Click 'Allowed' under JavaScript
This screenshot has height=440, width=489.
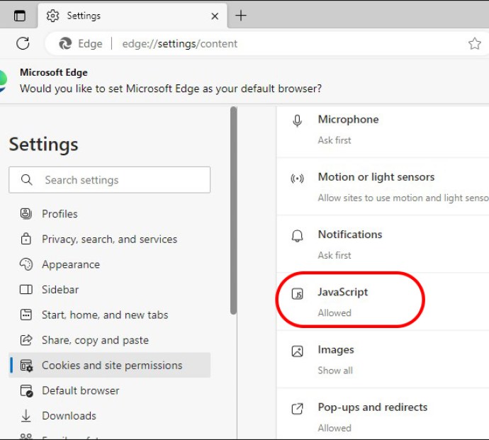[335, 312]
